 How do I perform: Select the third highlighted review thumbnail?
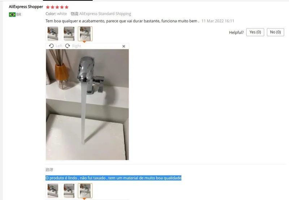click(x=85, y=34)
